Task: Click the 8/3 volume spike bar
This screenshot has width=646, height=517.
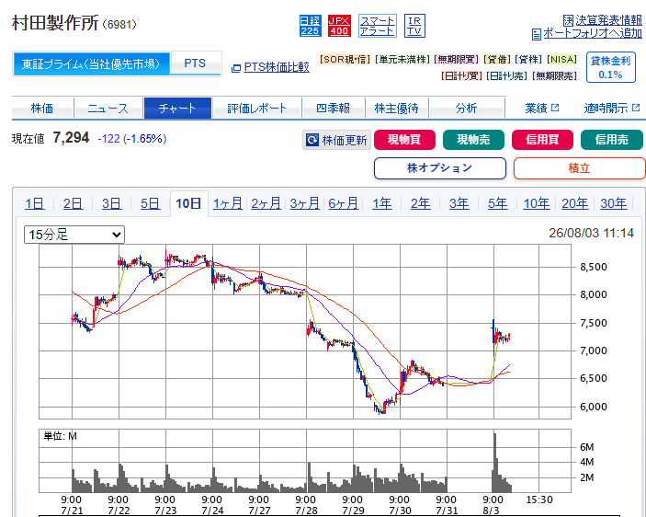Action: [494, 462]
